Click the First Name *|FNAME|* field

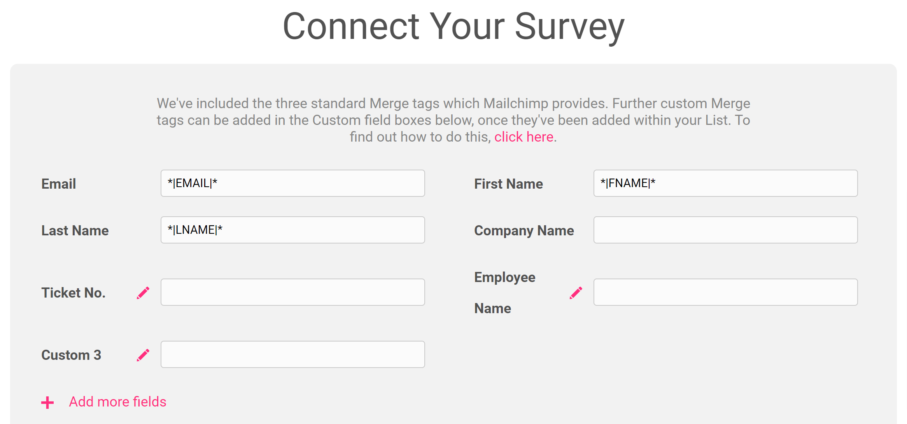[x=726, y=183]
